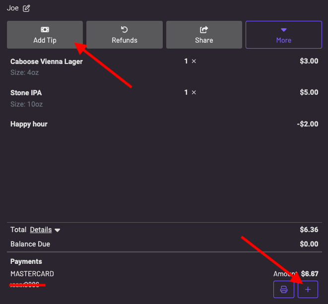Open the Details link next to Total
The width and height of the screenshot is (328, 304).
point(41,230)
